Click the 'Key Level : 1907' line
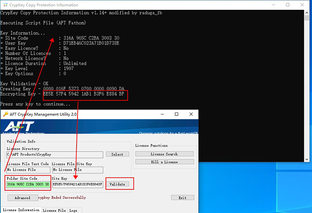This screenshot has width=312, height=213. point(37,69)
